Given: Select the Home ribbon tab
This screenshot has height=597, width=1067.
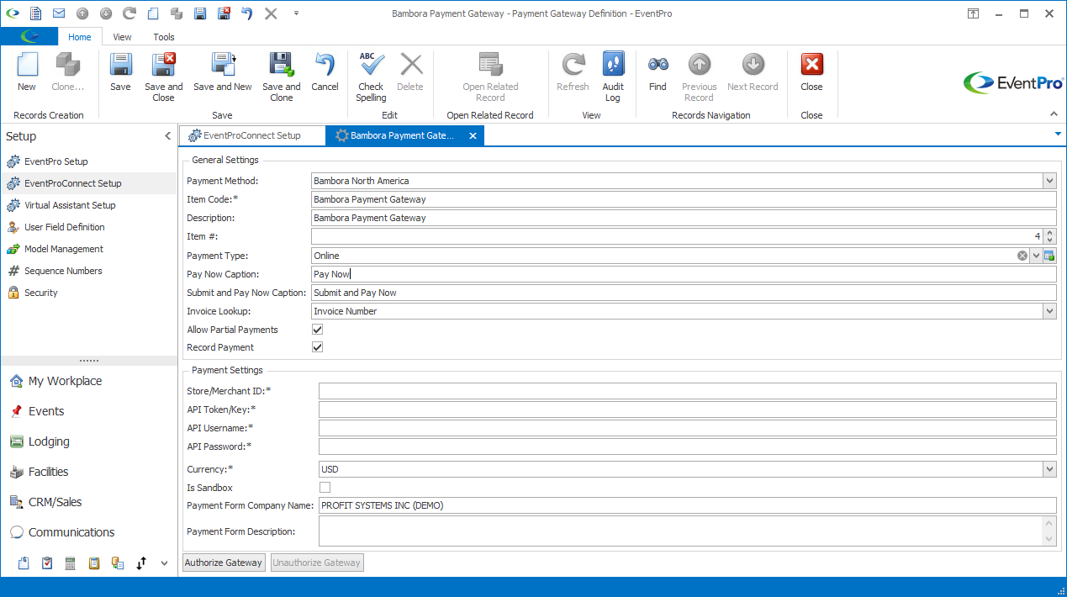Looking at the screenshot, I should coord(80,37).
